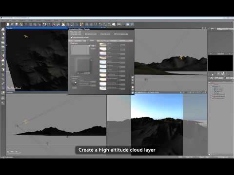
Task: Select the Spectral model radio button
Action: (x=105, y=34)
